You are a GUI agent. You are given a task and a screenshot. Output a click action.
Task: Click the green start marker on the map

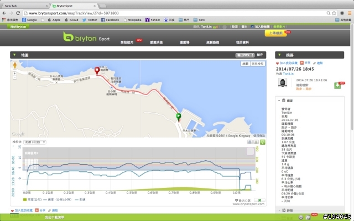178,117
